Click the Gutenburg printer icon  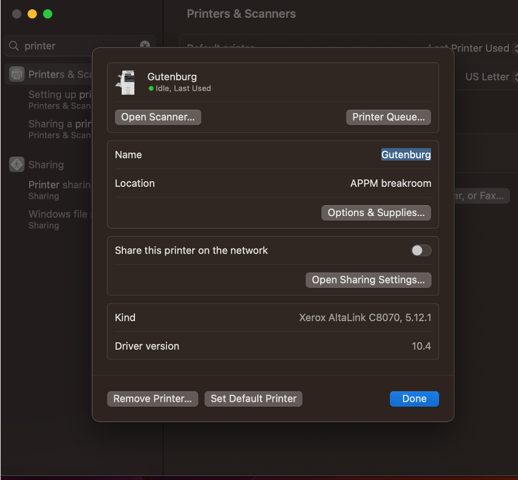click(125, 82)
